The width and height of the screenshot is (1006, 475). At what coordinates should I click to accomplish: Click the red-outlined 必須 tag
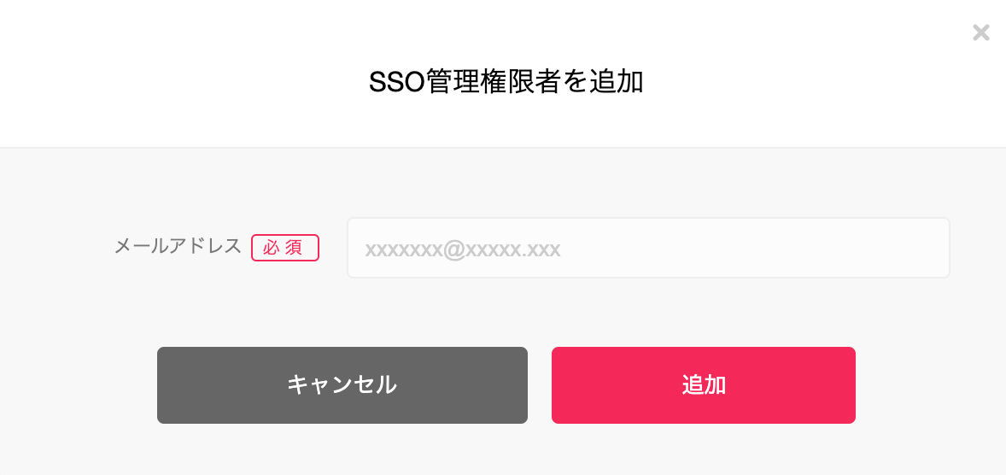coord(285,248)
